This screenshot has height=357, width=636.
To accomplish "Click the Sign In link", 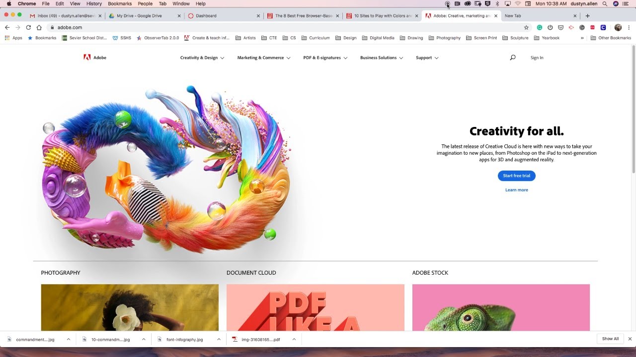I will click(537, 58).
